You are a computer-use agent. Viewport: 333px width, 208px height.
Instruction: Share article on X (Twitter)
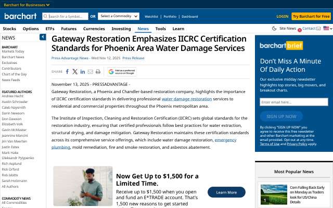[75, 72]
